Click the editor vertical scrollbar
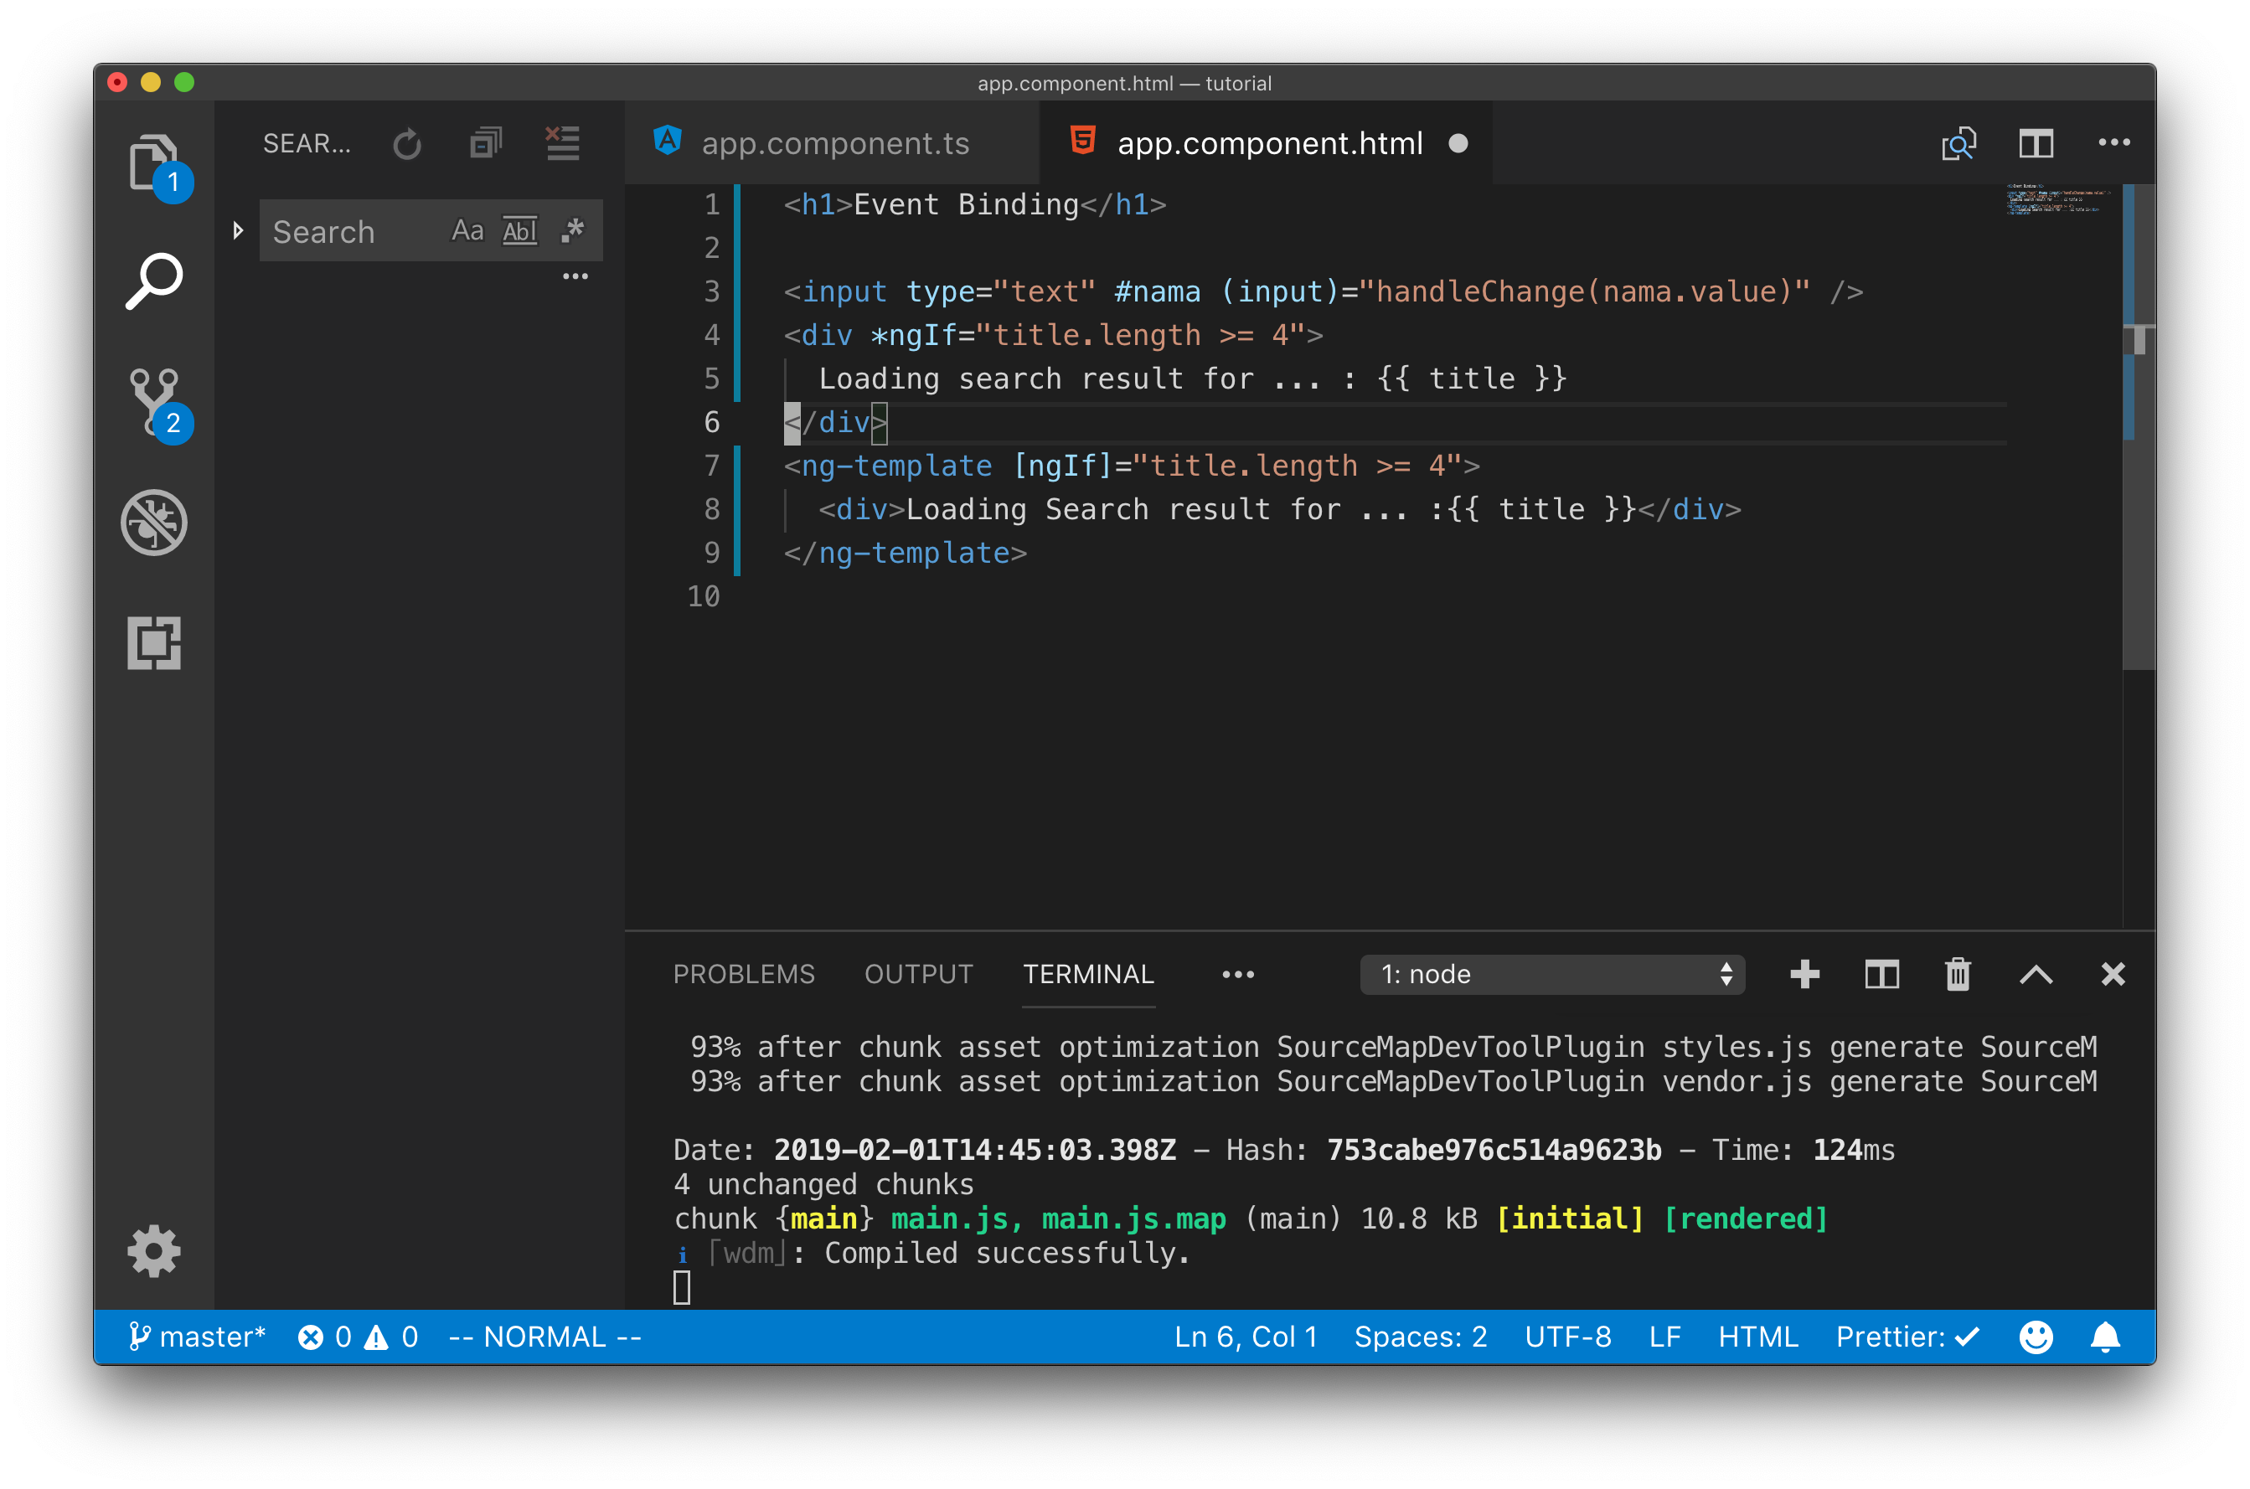 2138,427
